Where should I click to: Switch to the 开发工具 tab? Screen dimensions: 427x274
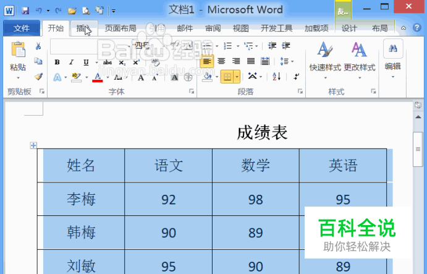point(276,28)
